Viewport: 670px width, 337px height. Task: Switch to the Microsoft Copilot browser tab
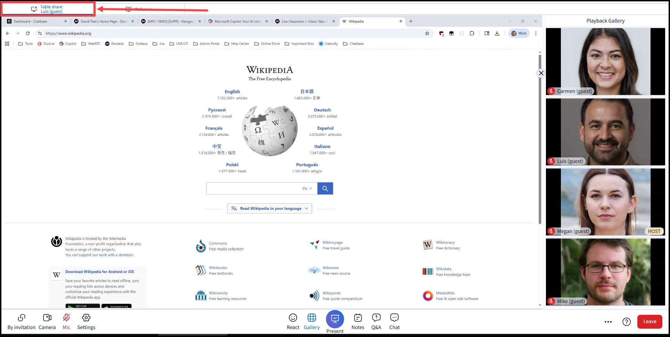pos(237,21)
